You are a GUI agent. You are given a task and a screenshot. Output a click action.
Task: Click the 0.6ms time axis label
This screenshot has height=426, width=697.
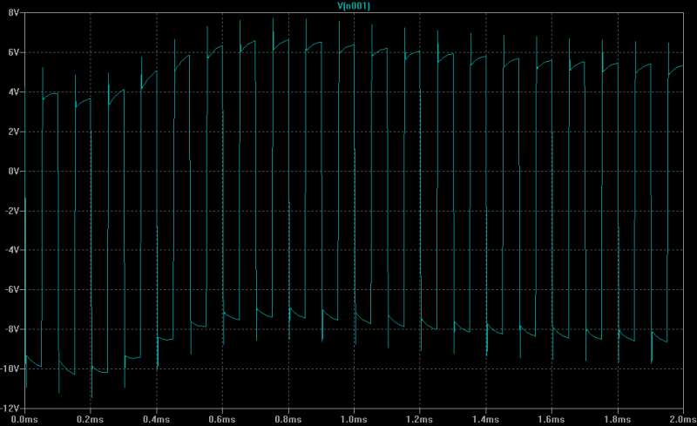(222, 419)
